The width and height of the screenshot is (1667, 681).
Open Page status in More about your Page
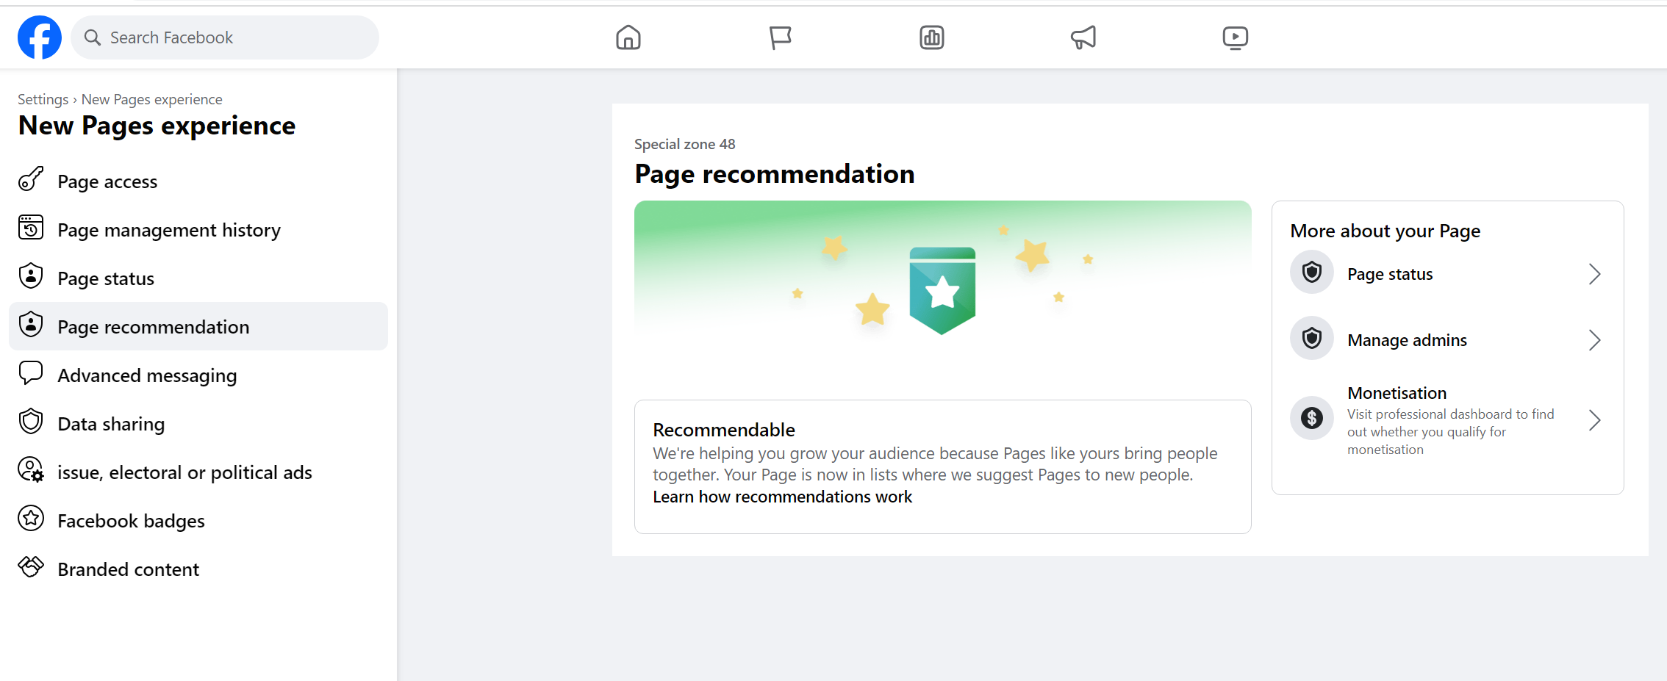[1447, 273]
